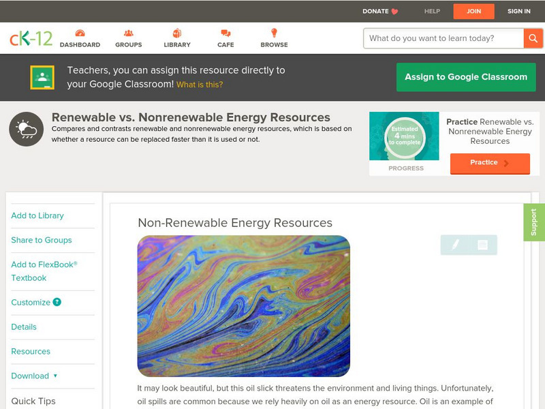Screen dimensions: 545x409
Task: Open the Browse menu
Action: tap(274, 38)
